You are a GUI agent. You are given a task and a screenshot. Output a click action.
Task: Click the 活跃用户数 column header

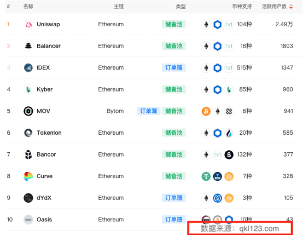(x=274, y=7)
